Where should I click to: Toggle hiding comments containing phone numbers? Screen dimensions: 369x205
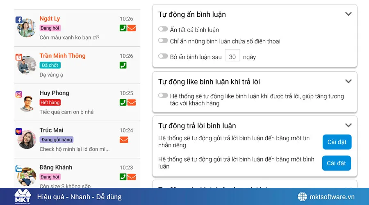(x=163, y=41)
